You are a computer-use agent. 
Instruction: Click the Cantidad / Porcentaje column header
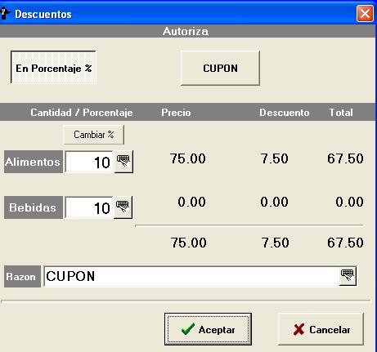(82, 113)
